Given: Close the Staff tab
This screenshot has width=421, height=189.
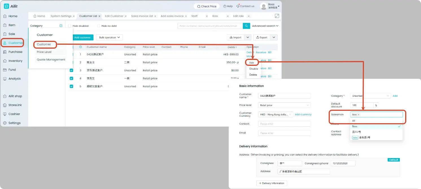Looking at the screenshot, I should coord(207,16).
